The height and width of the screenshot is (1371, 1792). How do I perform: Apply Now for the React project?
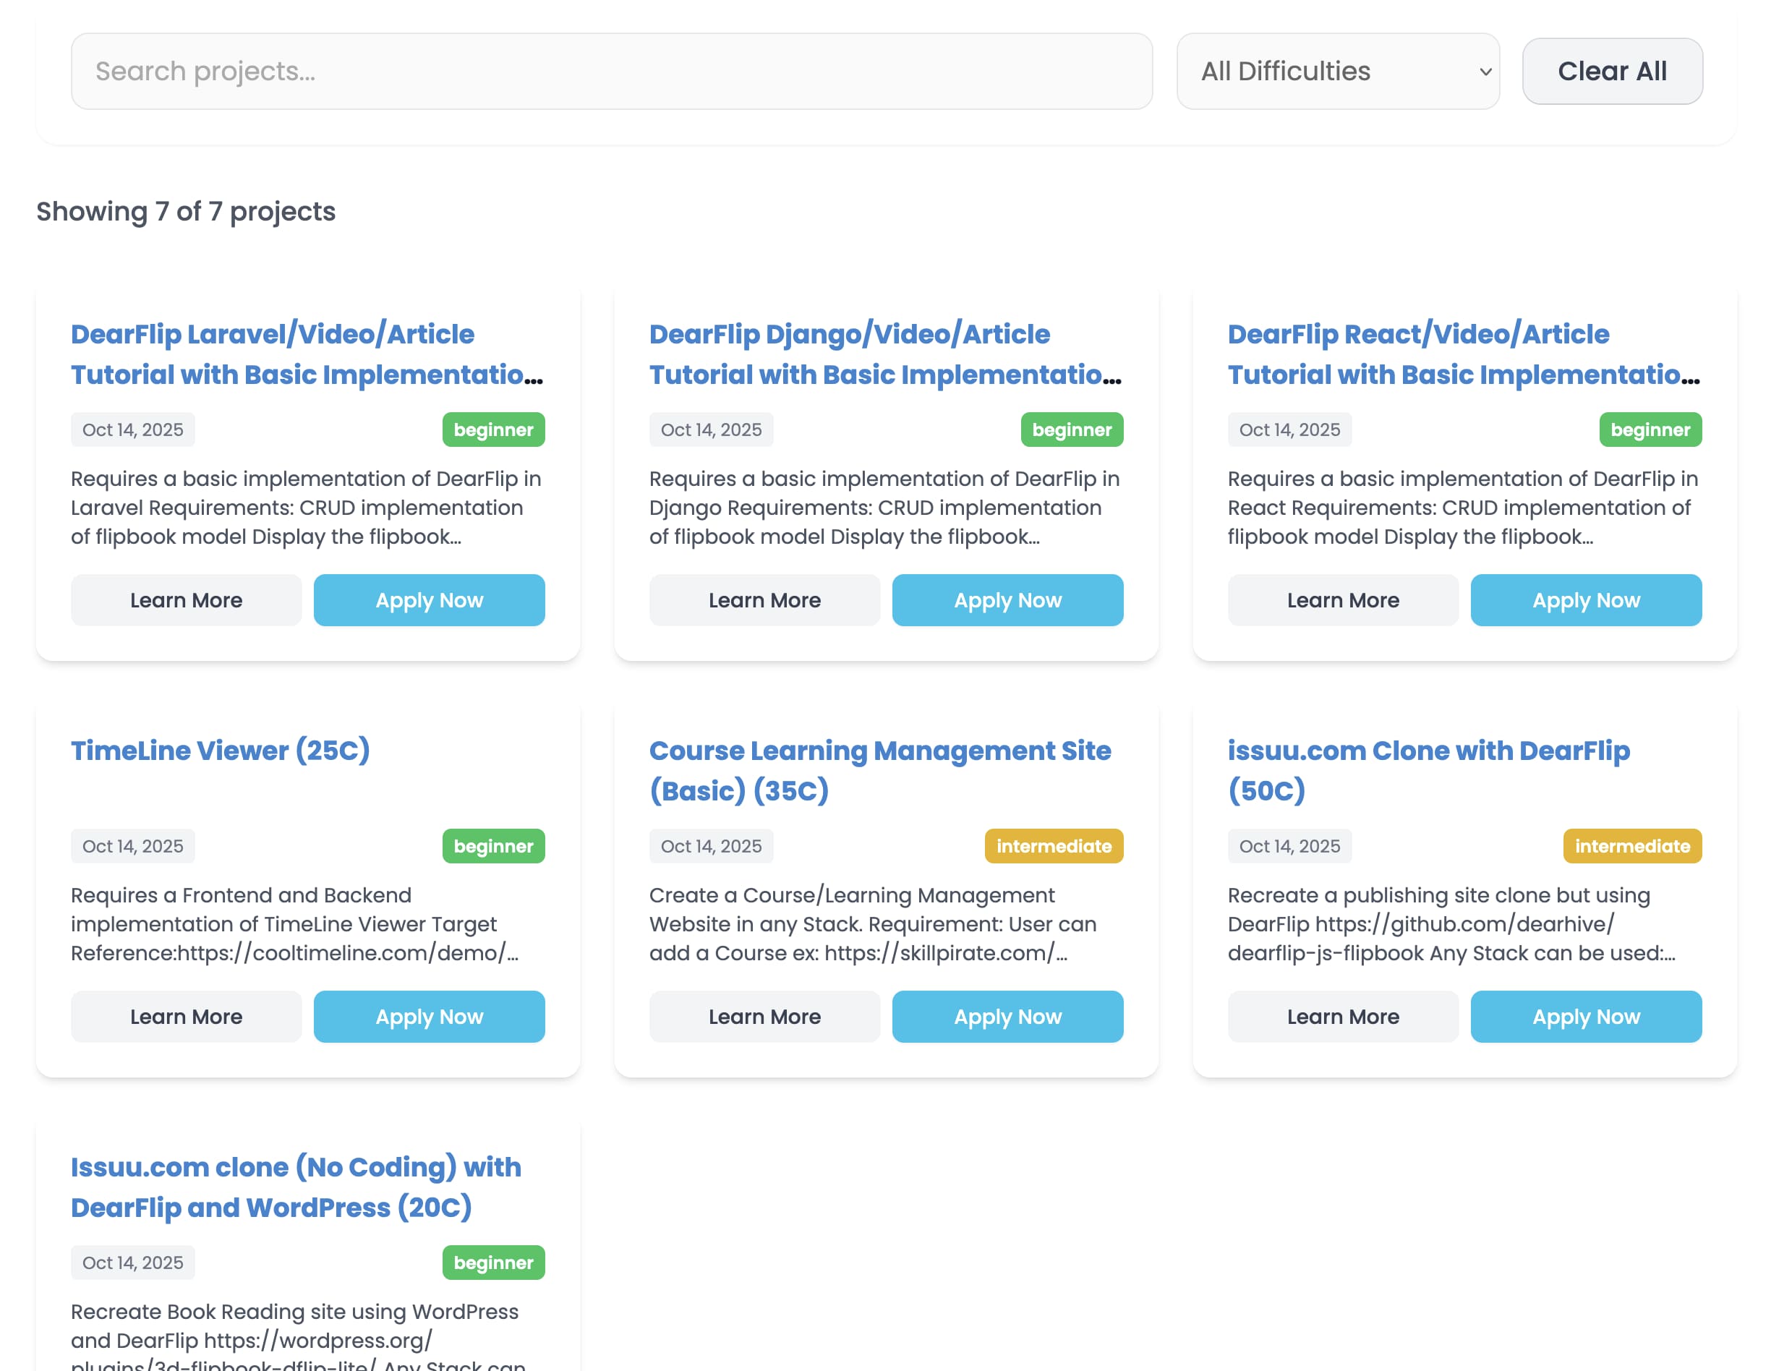[1586, 600]
